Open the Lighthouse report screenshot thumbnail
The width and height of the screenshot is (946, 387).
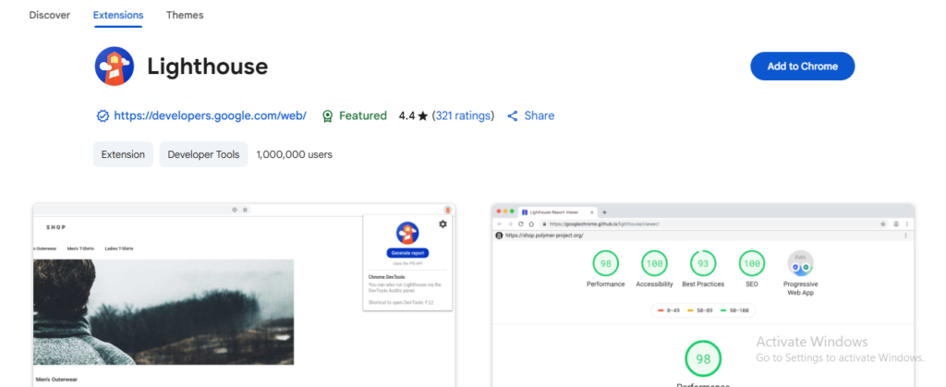(x=703, y=296)
